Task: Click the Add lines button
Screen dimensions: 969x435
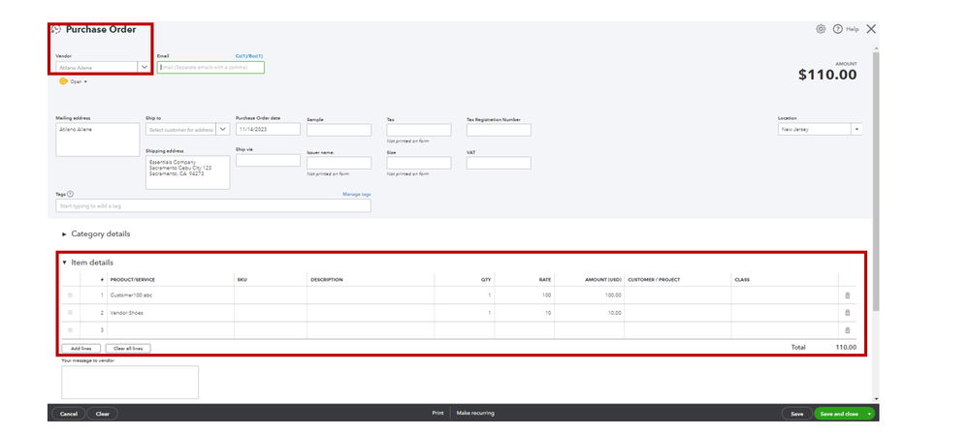Action: [81, 349]
